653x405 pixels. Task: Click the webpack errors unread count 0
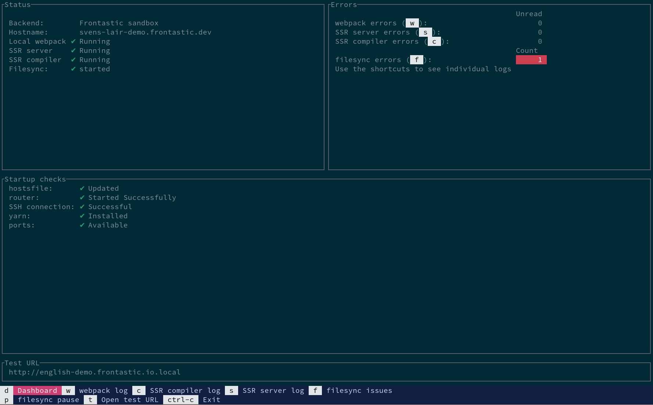point(540,23)
